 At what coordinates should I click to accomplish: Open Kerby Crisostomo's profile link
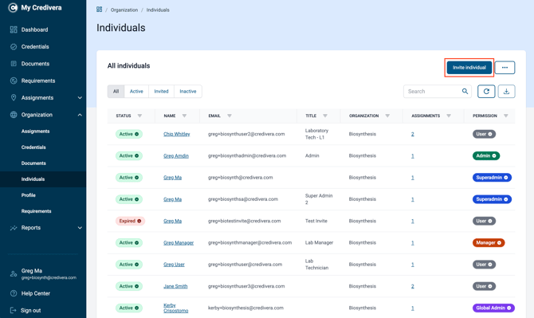pos(175,308)
